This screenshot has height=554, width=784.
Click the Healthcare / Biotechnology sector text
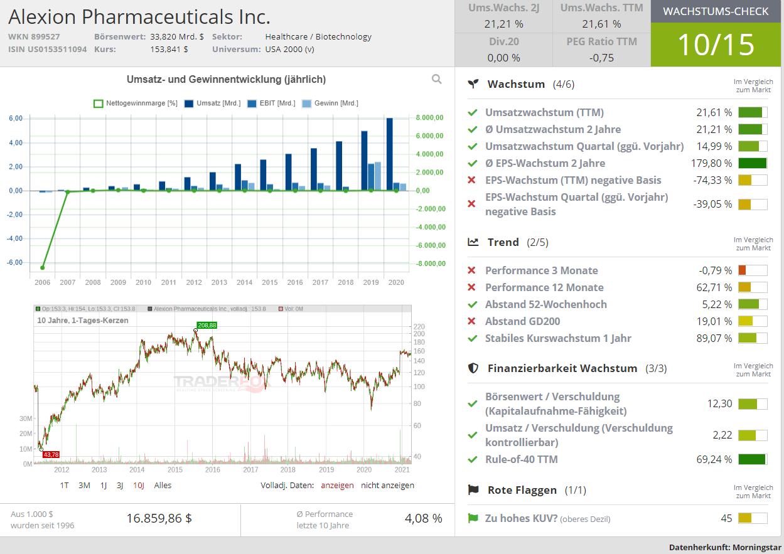[x=318, y=36]
